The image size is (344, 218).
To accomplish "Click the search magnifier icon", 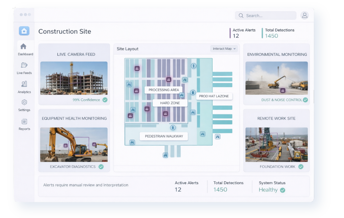I will click(241, 16).
